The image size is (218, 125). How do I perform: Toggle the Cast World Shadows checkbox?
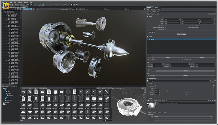coord(183,60)
